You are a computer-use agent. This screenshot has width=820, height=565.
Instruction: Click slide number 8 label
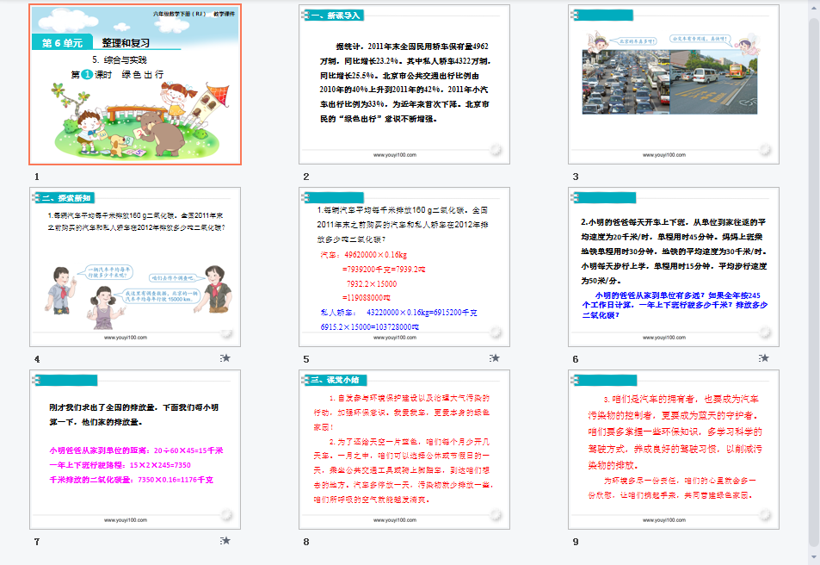point(306,542)
